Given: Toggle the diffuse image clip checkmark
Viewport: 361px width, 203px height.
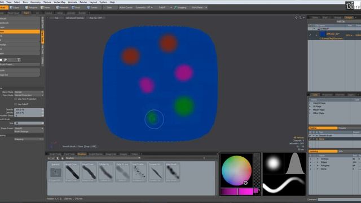Looking at the screenshot, I should click(310, 35).
